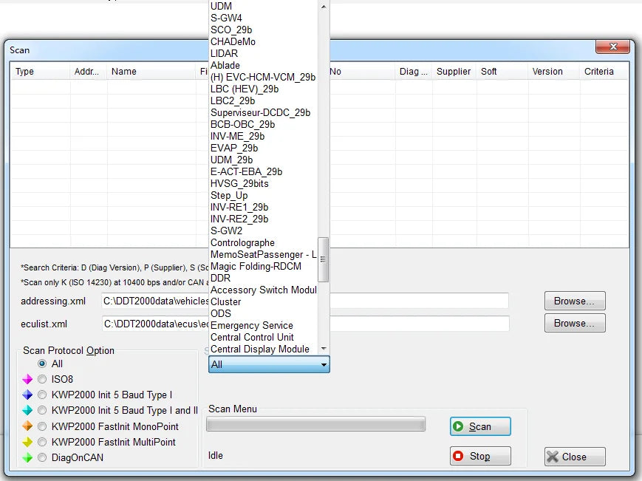Click the dropdown list scroll-down arrow

pos(324,349)
